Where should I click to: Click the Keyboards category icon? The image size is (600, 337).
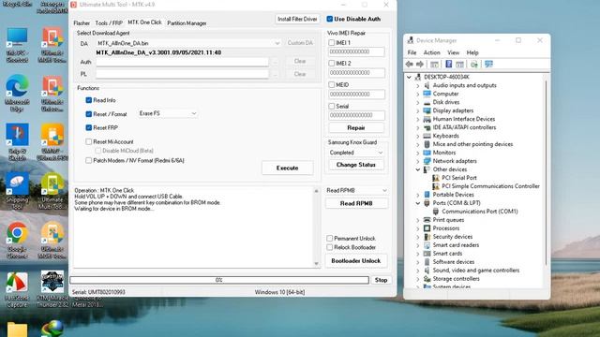click(427, 136)
